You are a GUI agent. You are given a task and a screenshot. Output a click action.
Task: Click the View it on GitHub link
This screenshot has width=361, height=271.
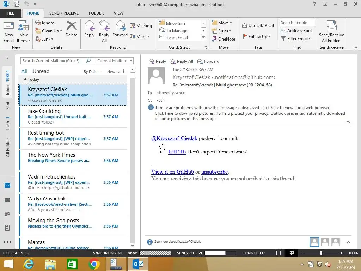tap(172, 172)
